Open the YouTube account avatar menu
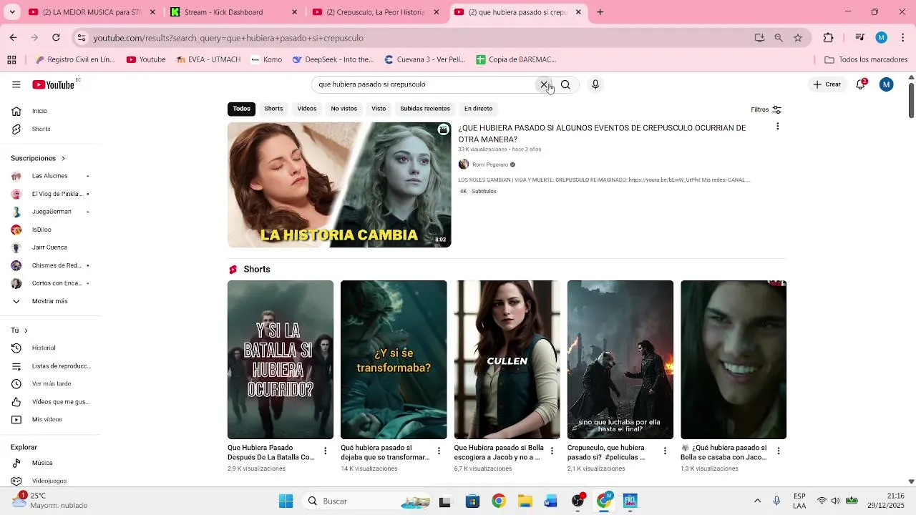The image size is (916, 515). (x=886, y=84)
